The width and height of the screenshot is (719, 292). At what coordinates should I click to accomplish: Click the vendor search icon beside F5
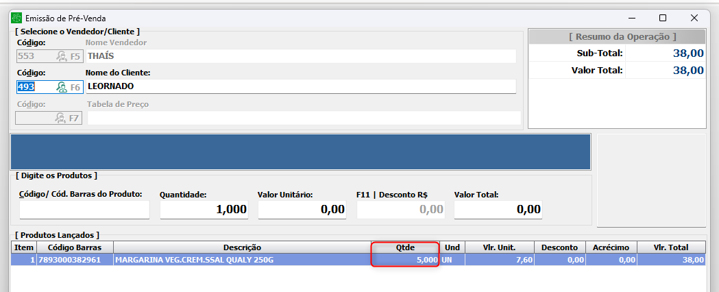coord(62,56)
